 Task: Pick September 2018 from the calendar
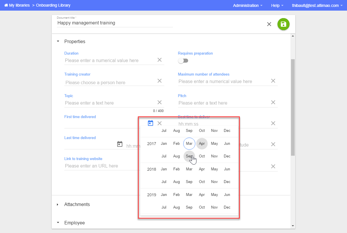click(x=189, y=182)
